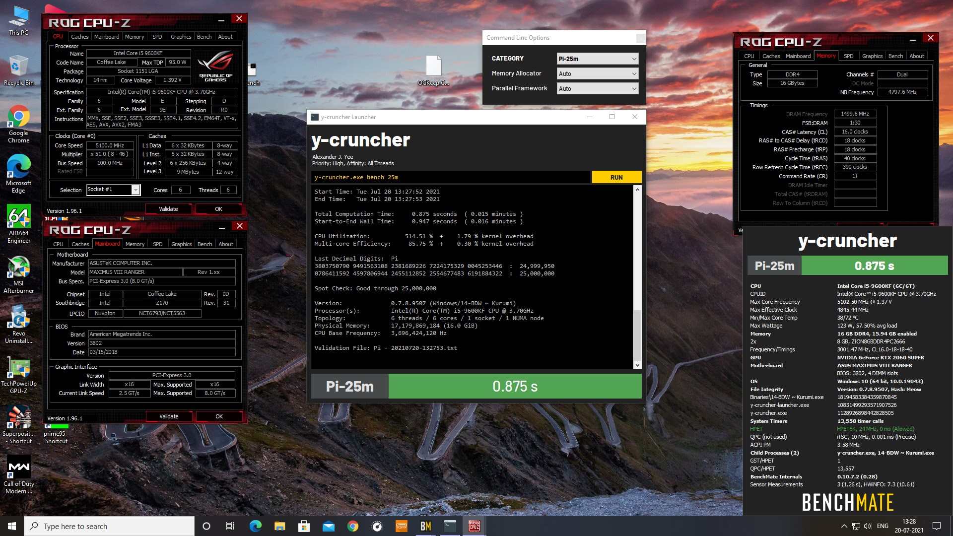Click the green 0.875 s result bar in launcher

[x=515, y=386]
